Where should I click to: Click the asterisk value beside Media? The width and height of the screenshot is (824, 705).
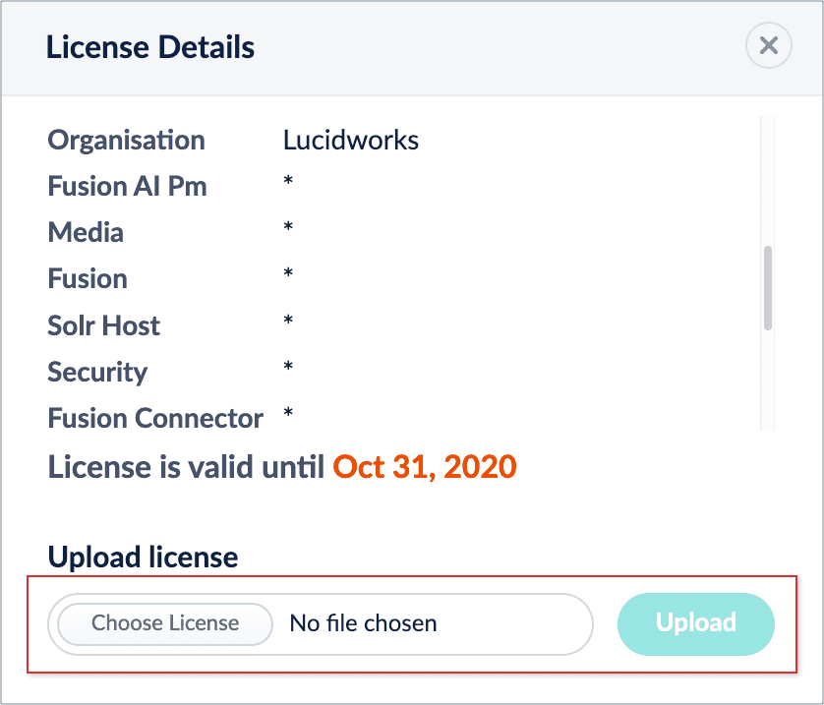click(288, 227)
